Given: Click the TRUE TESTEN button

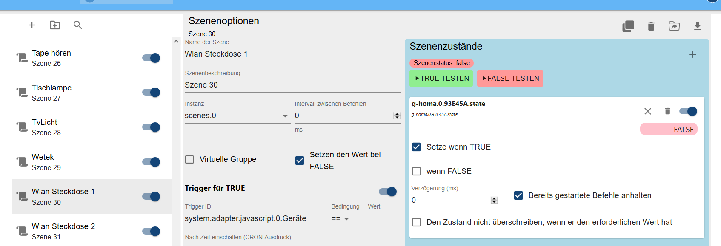Looking at the screenshot, I should [x=441, y=79].
